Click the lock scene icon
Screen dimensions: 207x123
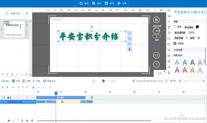pyautogui.click(x=156, y=20)
